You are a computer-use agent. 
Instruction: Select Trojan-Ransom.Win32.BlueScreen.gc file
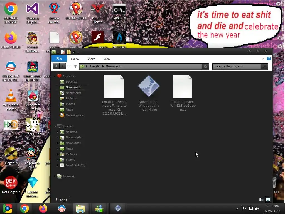click(x=183, y=93)
